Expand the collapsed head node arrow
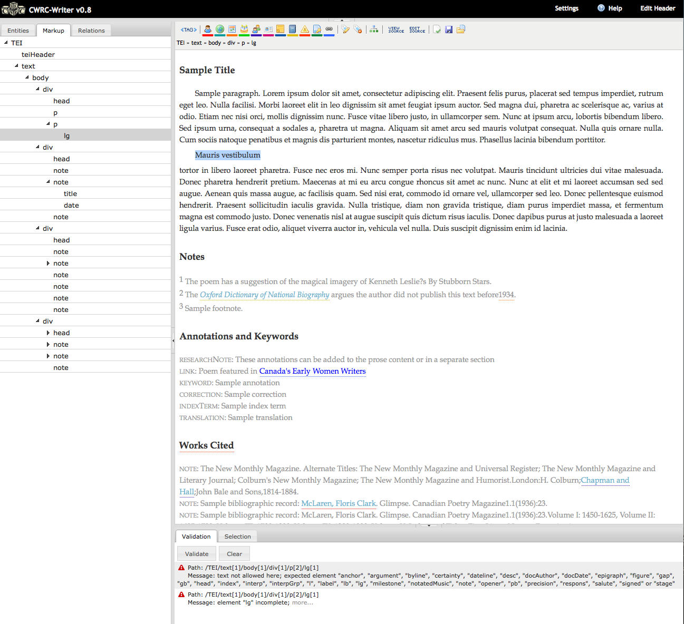Screen dimensions: 684x624 tap(49, 333)
